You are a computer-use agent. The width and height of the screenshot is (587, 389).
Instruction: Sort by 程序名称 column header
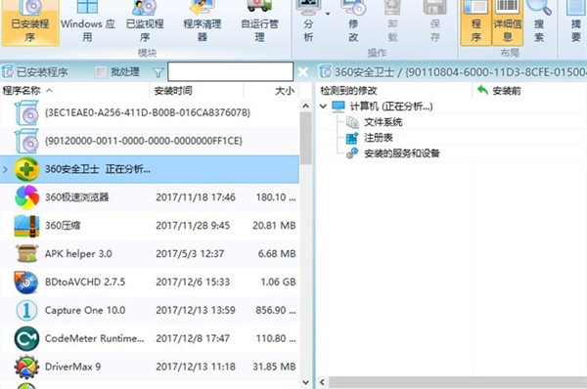[75, 91]
